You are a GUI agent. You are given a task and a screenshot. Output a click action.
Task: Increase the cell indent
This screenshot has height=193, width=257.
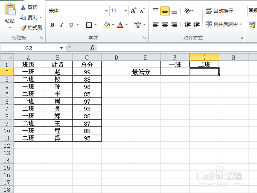point(196,24)
